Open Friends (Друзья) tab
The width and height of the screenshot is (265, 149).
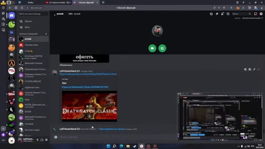pos(33,21)
